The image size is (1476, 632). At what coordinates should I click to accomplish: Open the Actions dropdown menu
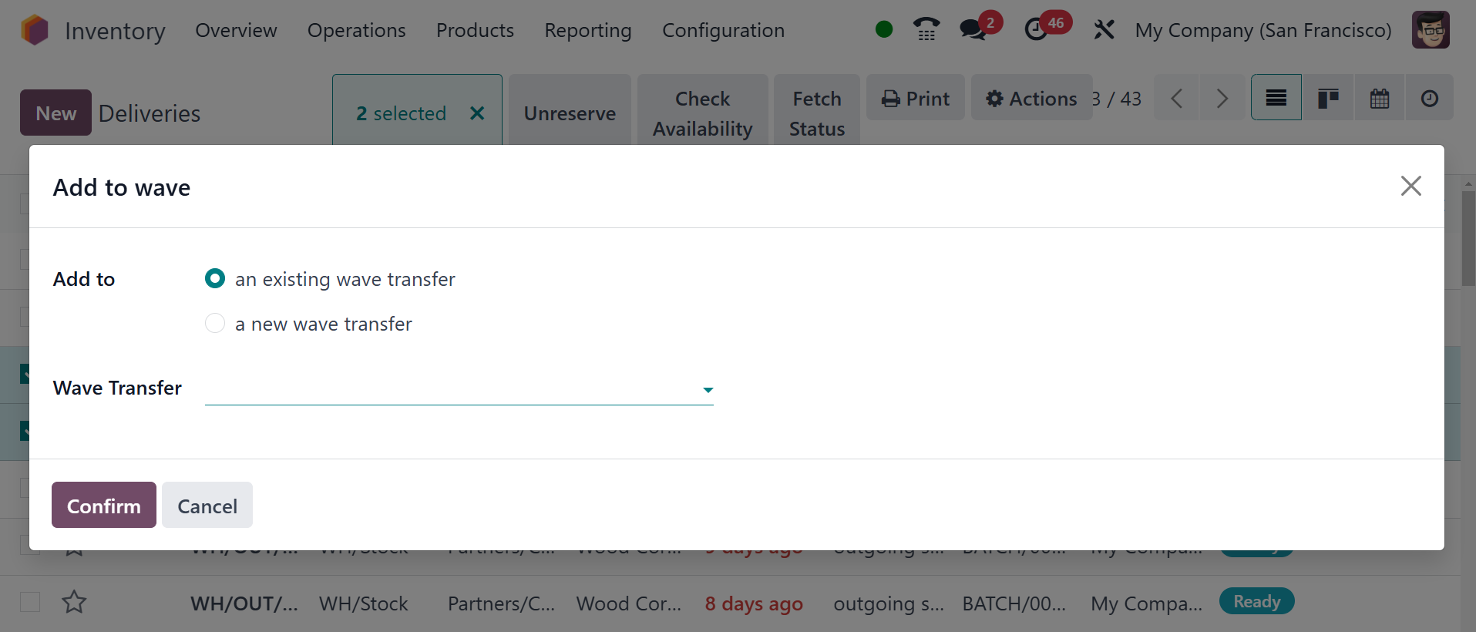(x=1031, y=98)
